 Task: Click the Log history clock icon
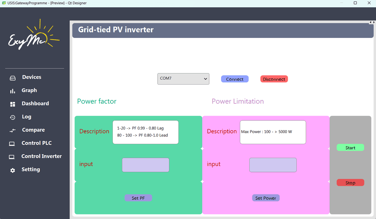tap(13, 117)
